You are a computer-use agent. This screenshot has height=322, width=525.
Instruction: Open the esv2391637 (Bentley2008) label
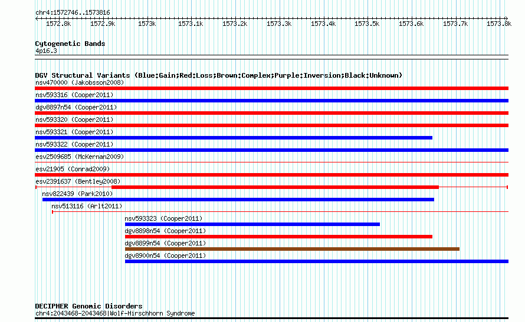tap(78, 181)
